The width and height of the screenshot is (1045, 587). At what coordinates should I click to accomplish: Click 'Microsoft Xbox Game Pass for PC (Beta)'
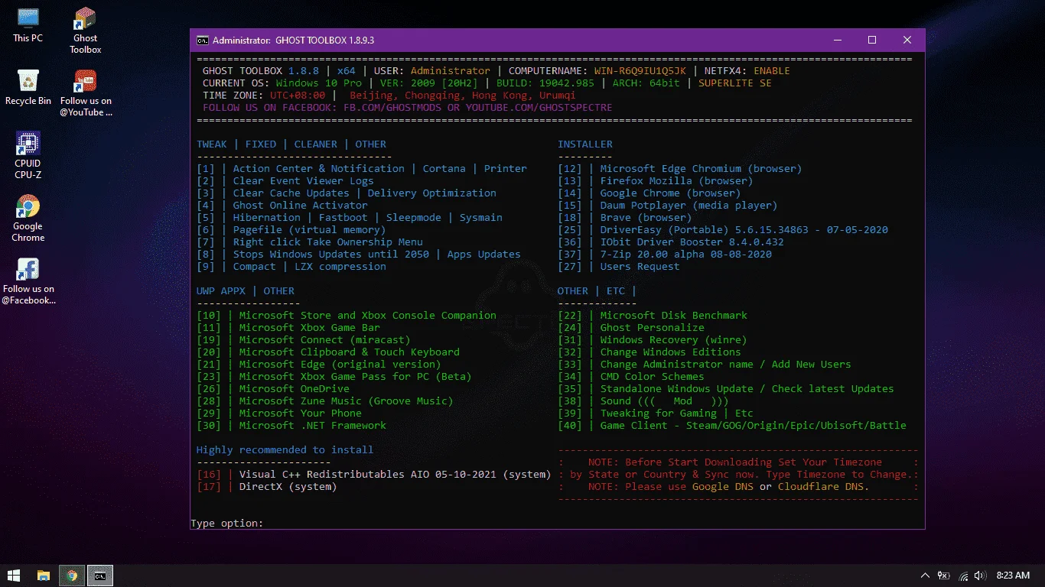click(356, 377)
